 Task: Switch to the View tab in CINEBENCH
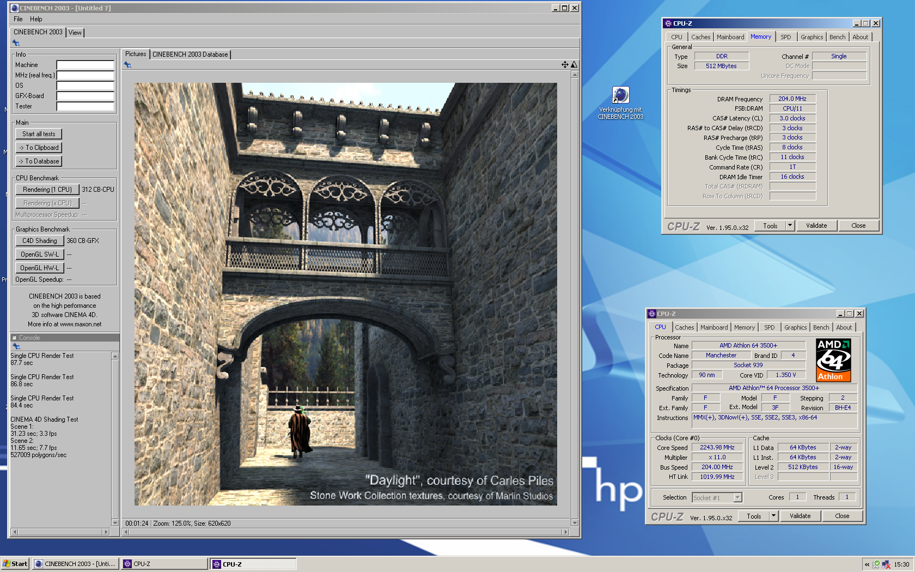(x=75, y=33)
